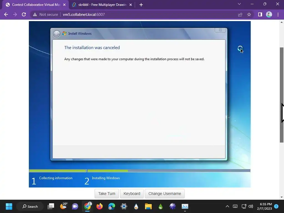This screenshot has height=213, width=284.
Task: Click the Chrome forward arrow
Action: click(x=15, y=14)
